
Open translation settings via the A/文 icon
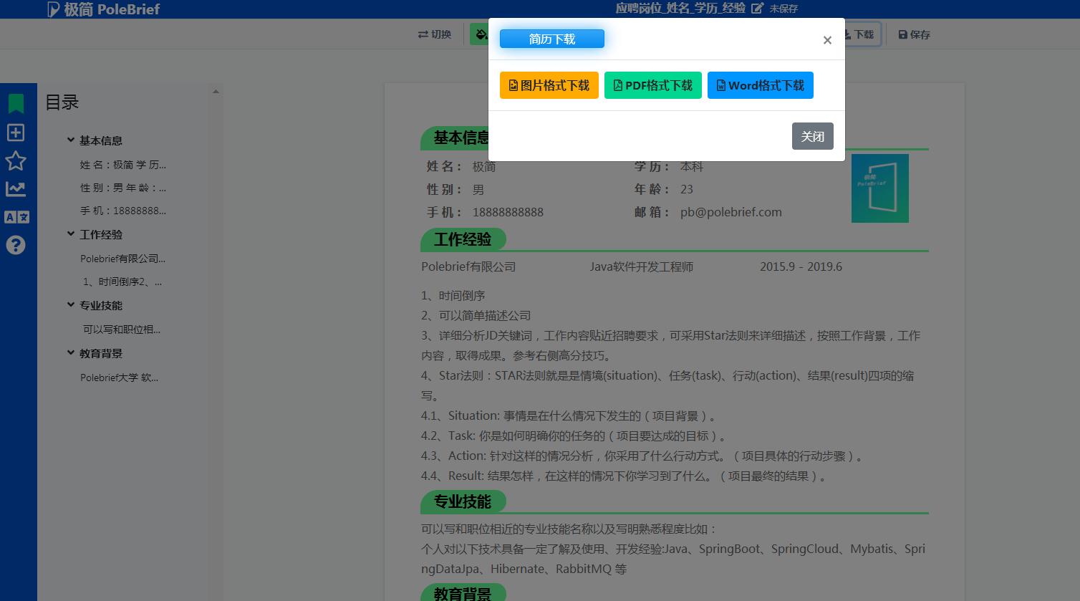click(x=16, y=217)
